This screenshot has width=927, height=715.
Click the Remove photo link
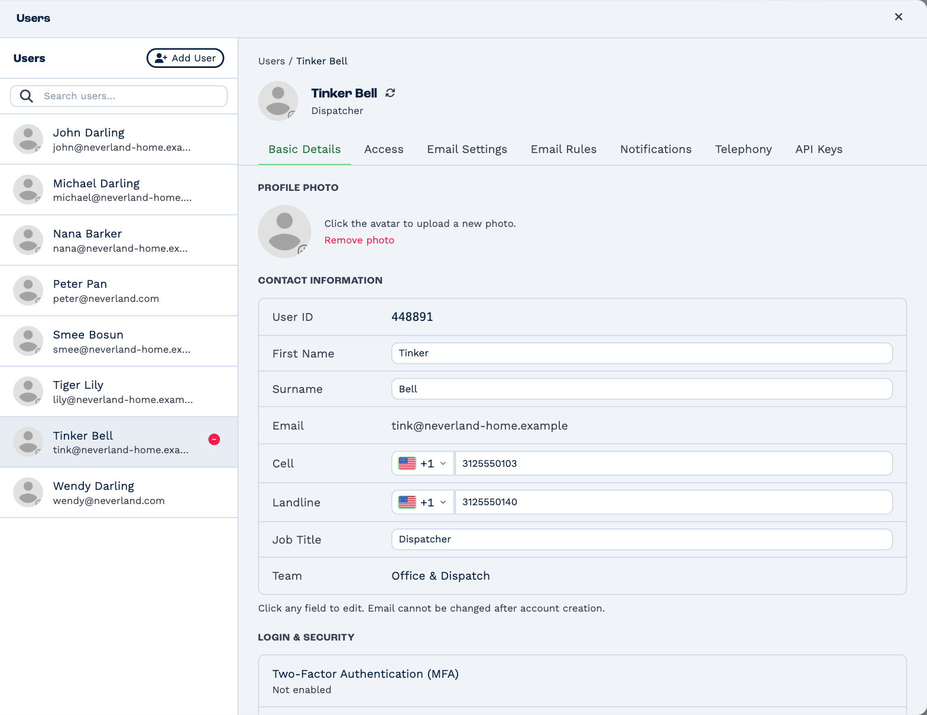[x=359, y=240]
